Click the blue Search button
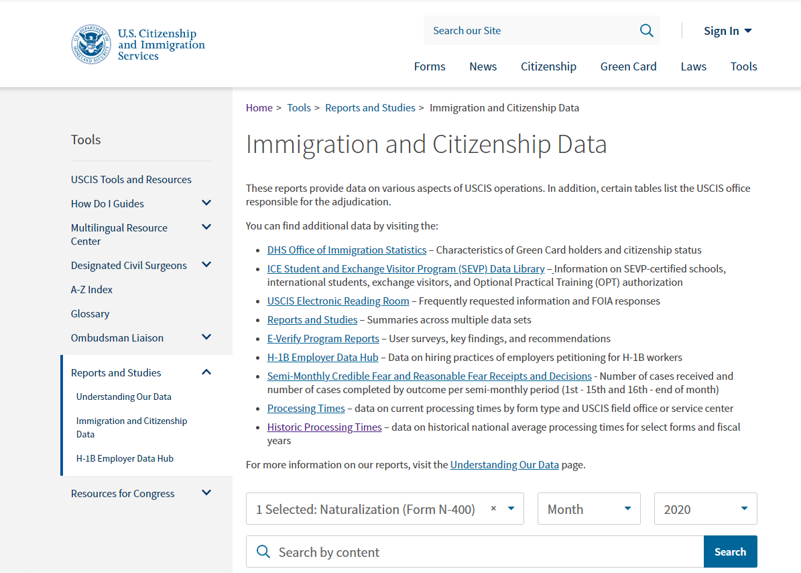The width and height of the screenshot is (801, 573). click(x=730, y=552)
